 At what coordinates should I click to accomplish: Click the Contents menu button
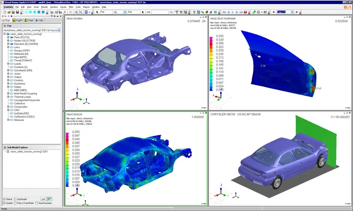pyautogui.click(x=8, y=7)
